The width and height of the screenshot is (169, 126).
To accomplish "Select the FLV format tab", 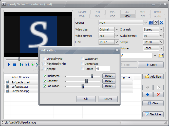I will point(142,16).
